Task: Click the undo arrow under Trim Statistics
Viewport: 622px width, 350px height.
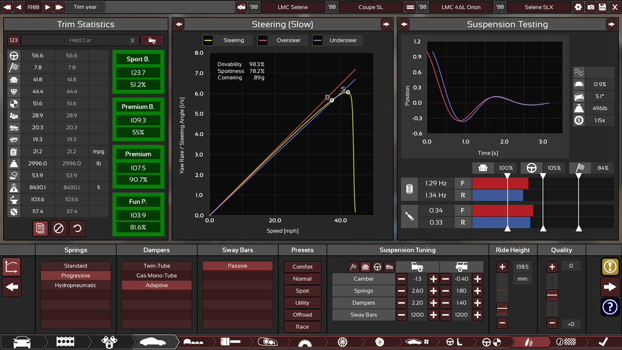Action: point(77,228)
